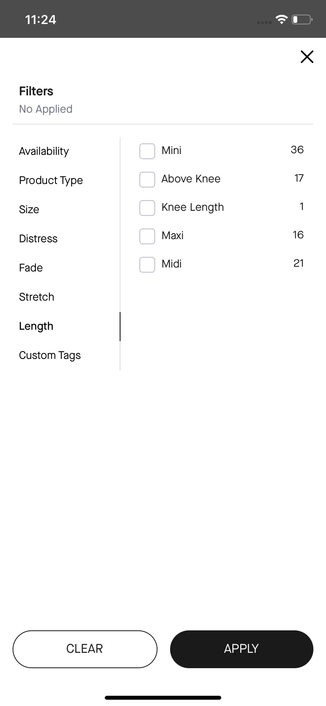326x706 pixels.
Task: Tap the Wi-Fi status icon
Action: (x=282, y=19)
